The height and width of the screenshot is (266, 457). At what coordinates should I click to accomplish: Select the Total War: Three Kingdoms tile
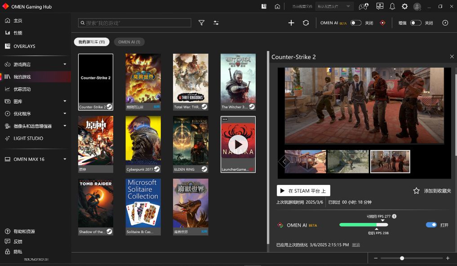point(191,82)
